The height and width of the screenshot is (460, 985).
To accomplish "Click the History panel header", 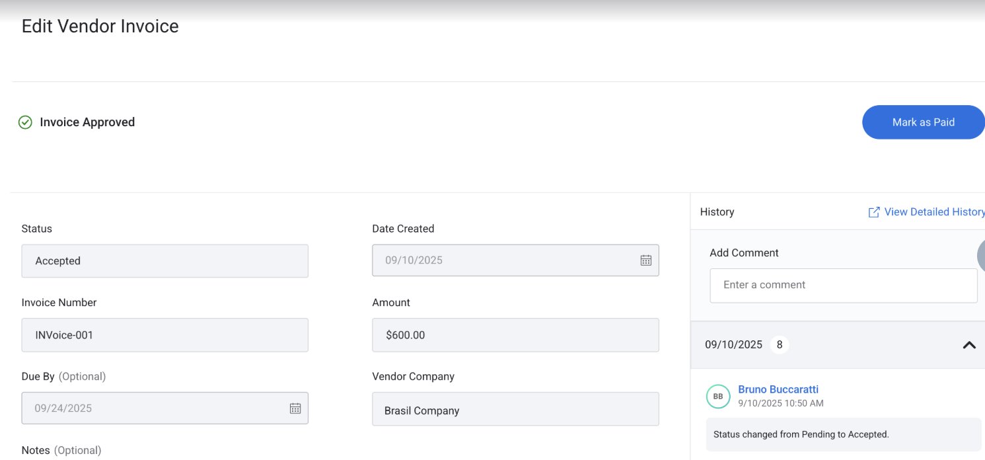I will pyautogui.click(x=717, y=211).
